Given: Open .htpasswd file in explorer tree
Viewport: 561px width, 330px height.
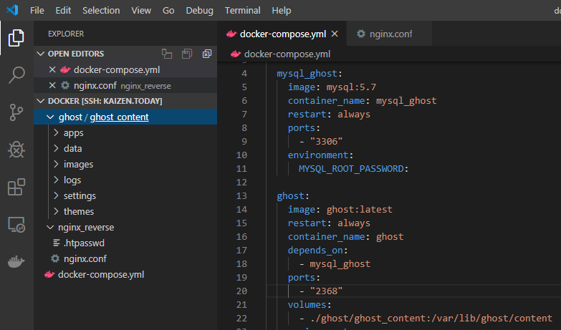Looking at the screenshot, I should click(x=84, y=243).
